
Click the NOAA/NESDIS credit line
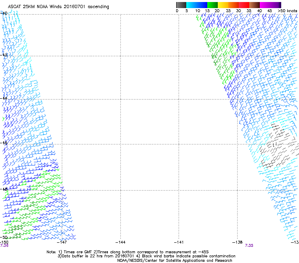175,261
